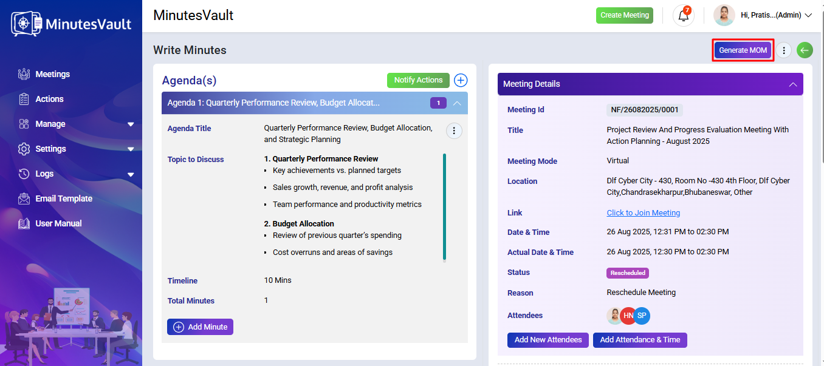Click the plus icon inside Add Minute button

179,327
